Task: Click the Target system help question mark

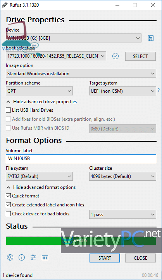Action: click(159, 90)
